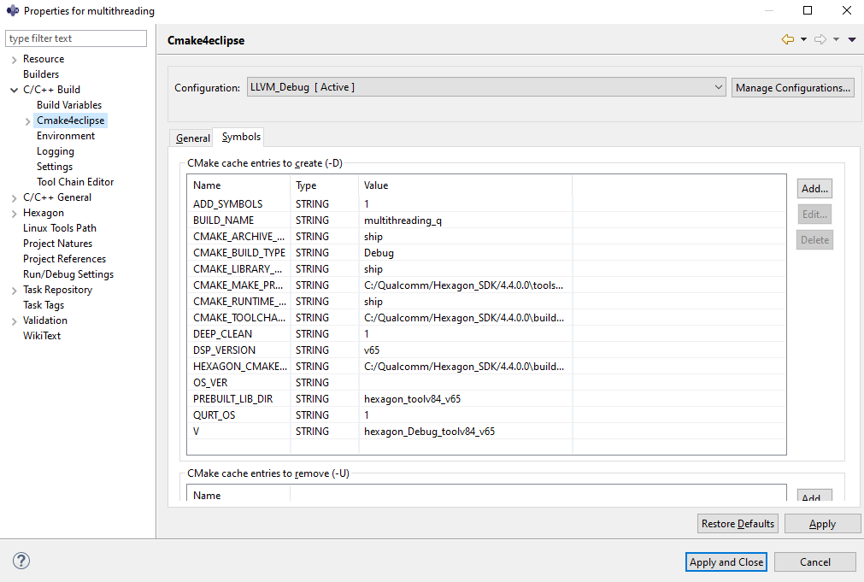864x582 pixels.
Task: Click the back navigation arrow icon
Action: (788, 39)
